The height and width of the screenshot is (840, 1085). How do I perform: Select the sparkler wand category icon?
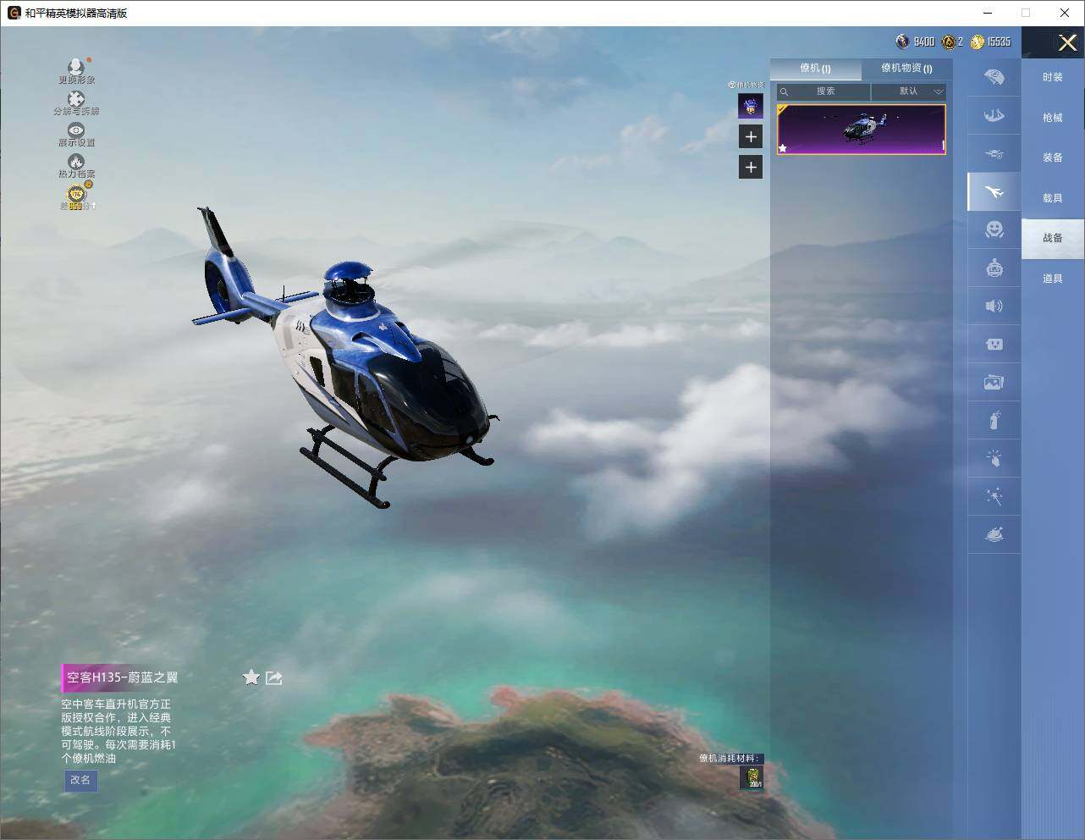click(994, 496)
